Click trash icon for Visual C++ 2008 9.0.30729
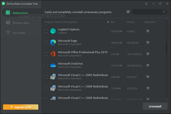 (x=148, y=88)
